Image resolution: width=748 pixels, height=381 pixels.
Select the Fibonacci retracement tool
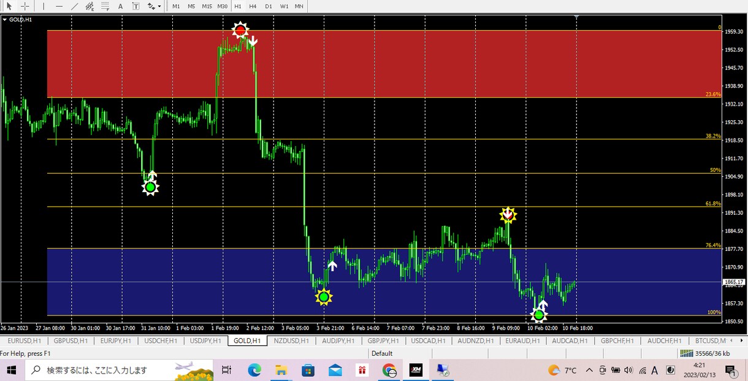105,6
